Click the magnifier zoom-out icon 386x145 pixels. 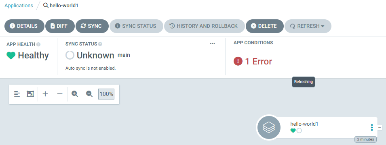click(89, 94)
